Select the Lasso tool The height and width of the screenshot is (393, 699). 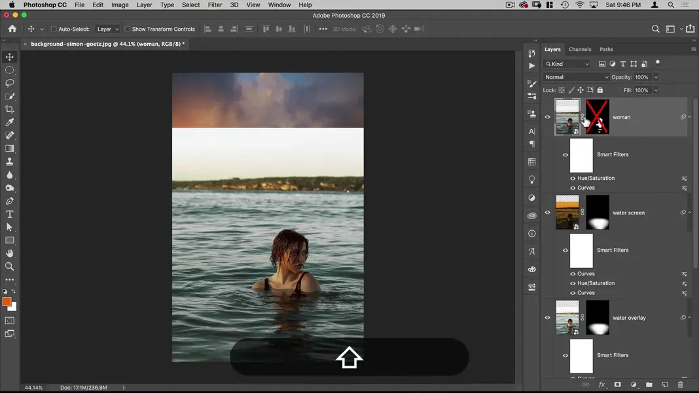(x=9, y=83)
